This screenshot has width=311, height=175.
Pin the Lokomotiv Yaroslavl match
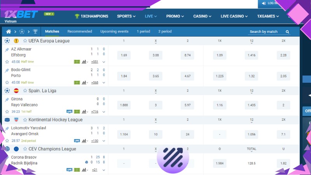[x=7, y=129]
